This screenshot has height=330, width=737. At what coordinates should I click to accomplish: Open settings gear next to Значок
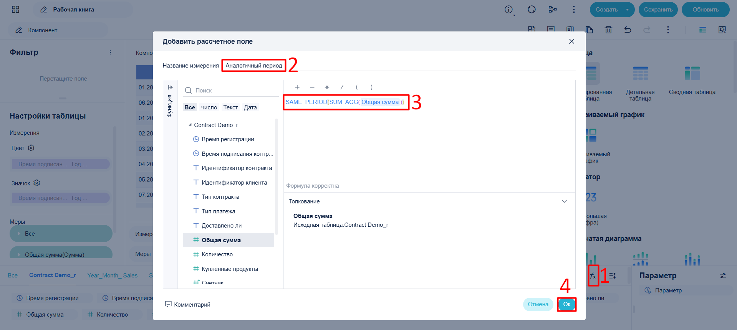(36, 183)
